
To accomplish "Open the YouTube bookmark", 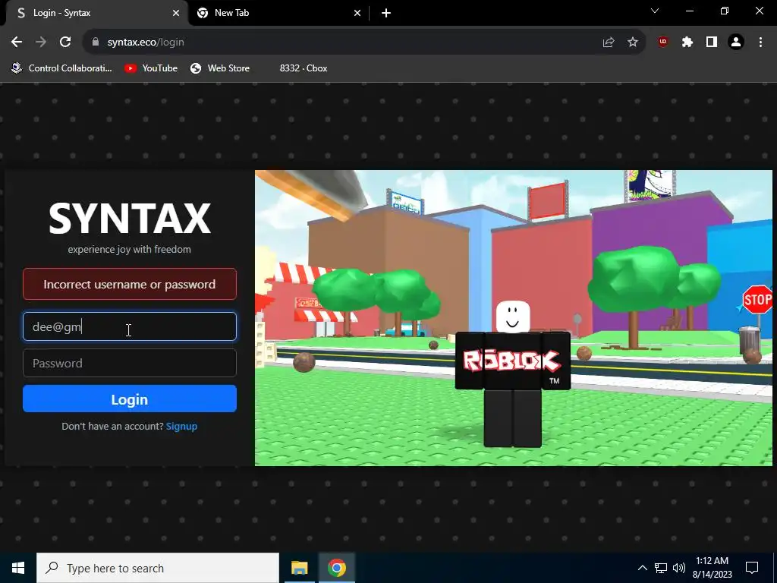I will pyautogui.click(x=151, y=68).
